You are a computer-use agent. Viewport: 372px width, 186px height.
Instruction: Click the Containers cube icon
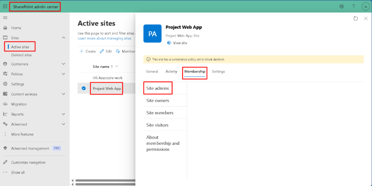tap(5, 64)
